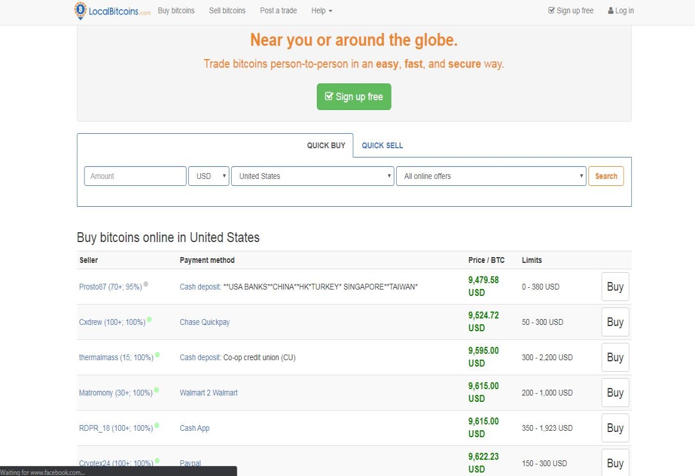The width and height of the screenshot is (695, 476).
Task: Open the All online offers dropdown
Action: [x=491, y=176]
